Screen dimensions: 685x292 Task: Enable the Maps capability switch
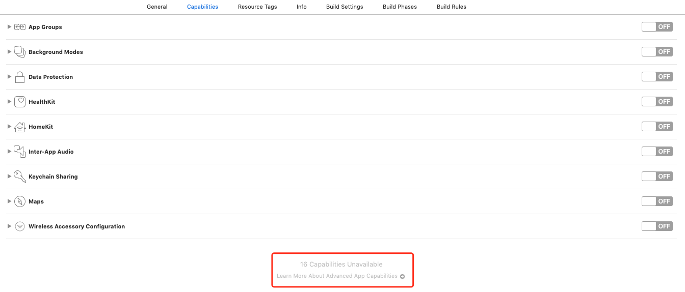click(x=657, y=201)
